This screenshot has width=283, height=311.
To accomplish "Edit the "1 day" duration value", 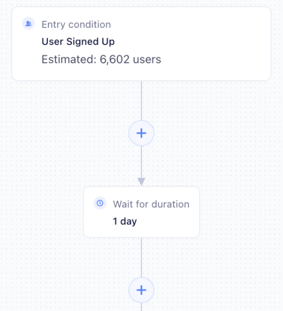I will (125, 221).
